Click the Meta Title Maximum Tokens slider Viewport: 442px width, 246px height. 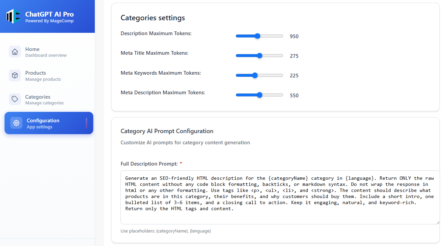coord(259,56)
